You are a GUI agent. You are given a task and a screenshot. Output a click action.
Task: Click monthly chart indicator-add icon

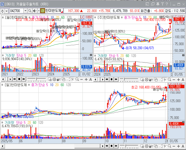(x=50, y=79)
